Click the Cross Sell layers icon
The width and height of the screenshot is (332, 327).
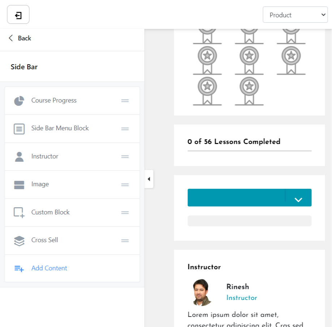(19, 241)
